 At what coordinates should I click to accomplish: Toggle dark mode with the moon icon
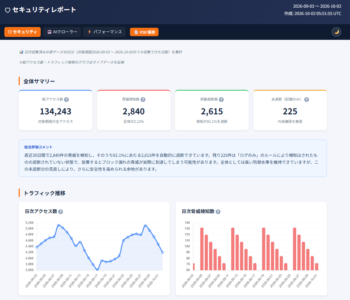click(x=336, y=32)
